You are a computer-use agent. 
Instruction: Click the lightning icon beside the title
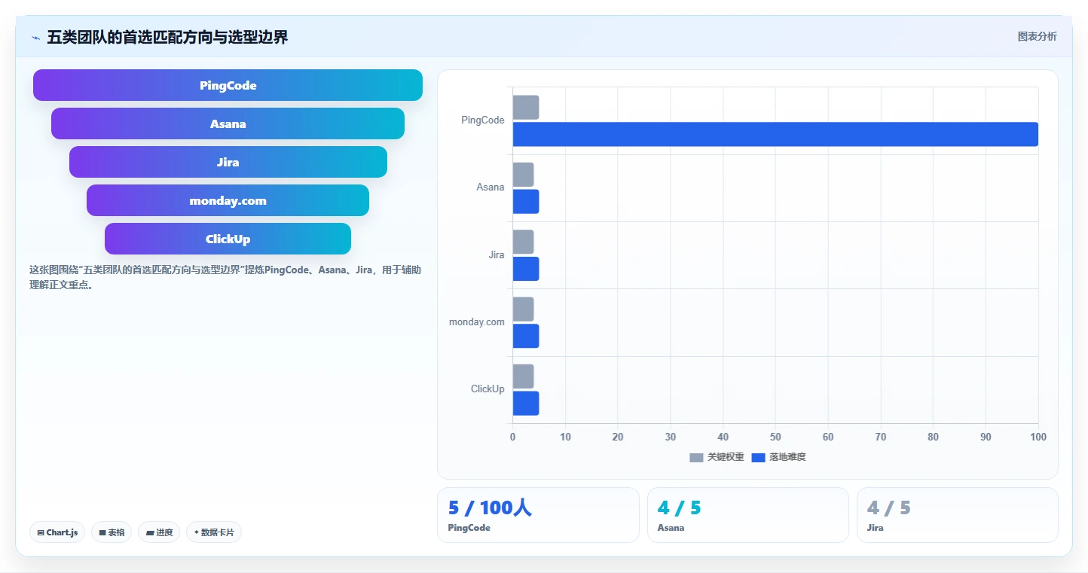(35, 38)
